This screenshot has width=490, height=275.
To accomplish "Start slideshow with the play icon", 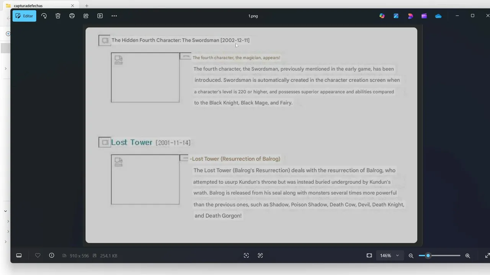I will [x=100, y=16].
